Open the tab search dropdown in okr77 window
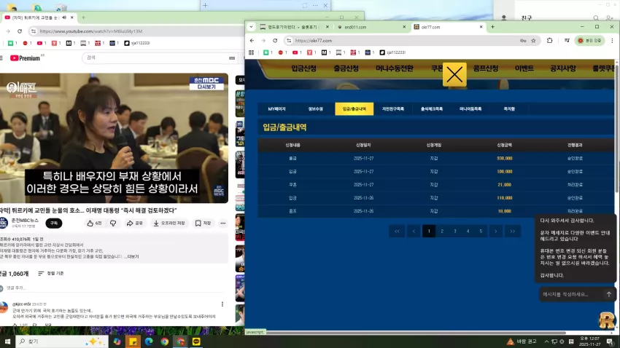The image size is (620, 348). (x=251, y=27)
